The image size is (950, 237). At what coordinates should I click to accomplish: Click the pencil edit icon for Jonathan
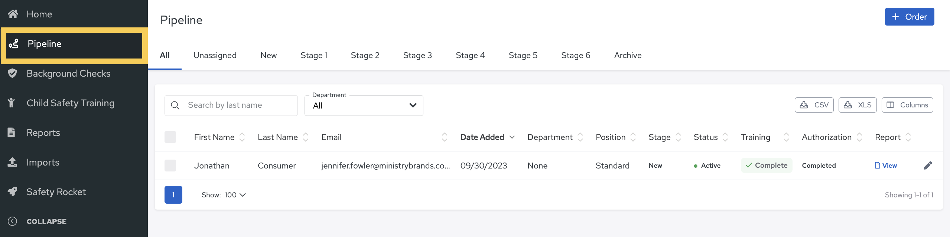928,166
